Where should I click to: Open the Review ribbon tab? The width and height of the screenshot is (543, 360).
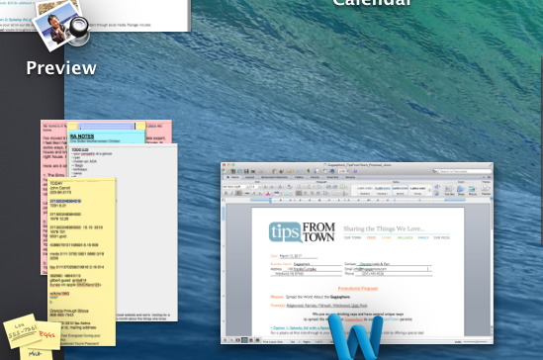(350, 177)
